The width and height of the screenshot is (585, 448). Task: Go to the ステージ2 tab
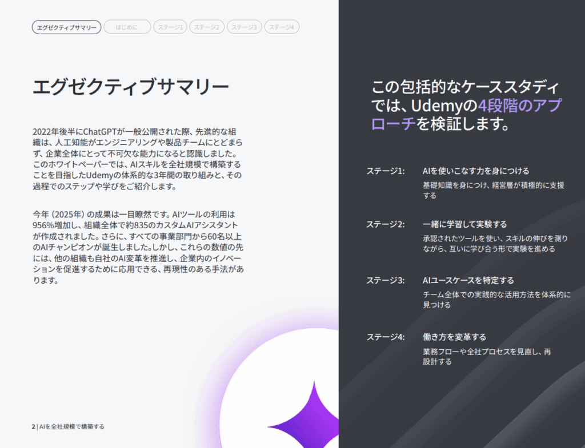pyautogui.click(x=206, y=27)
